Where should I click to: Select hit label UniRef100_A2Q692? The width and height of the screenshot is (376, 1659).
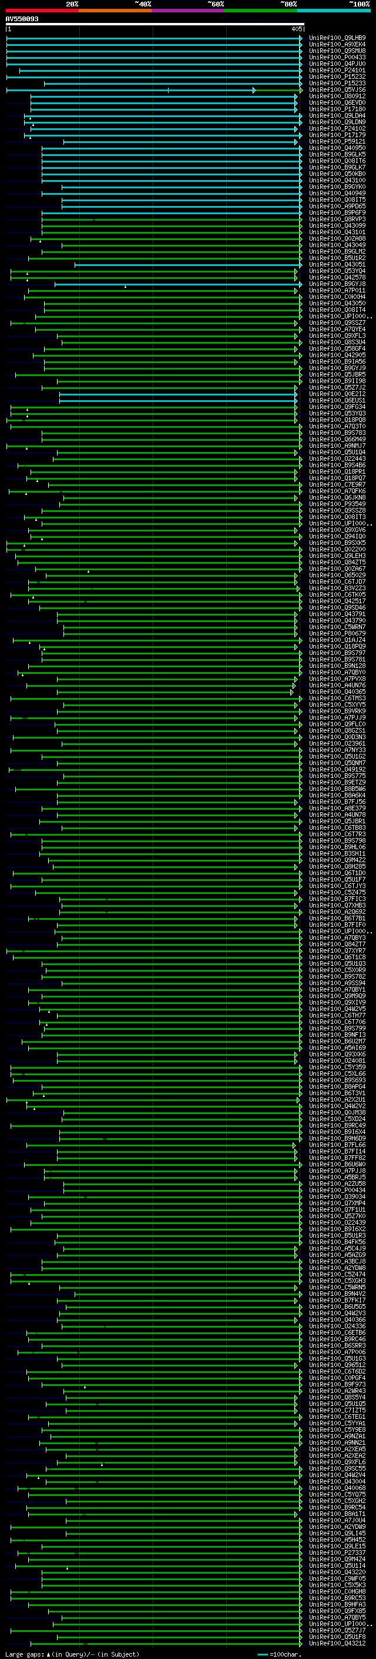pyautogui.click(x=337, y=911)
